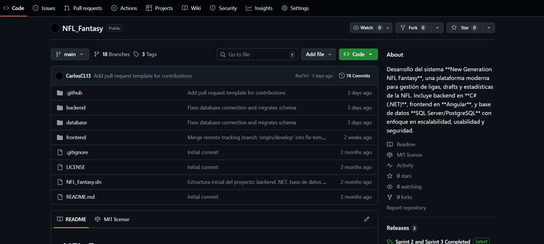Open the Wiki tab
This screenshot has width=544, height=244.
pos(191,8)
